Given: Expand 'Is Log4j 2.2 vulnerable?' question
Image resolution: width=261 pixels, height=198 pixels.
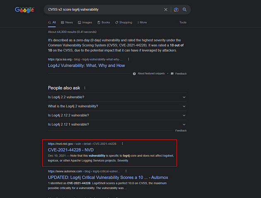Looking at the screenshot, I should (x=117, y=97).
